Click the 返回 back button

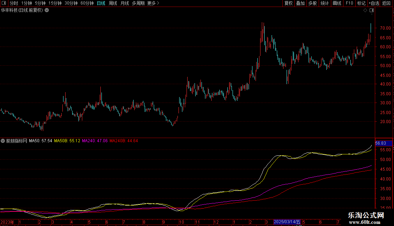386,3
